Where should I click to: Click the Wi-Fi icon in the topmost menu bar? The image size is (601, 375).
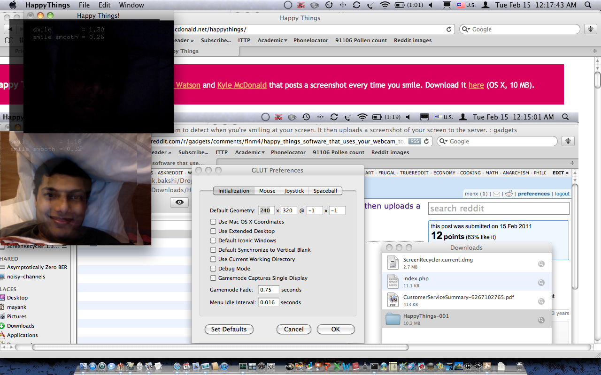point(385,5)
